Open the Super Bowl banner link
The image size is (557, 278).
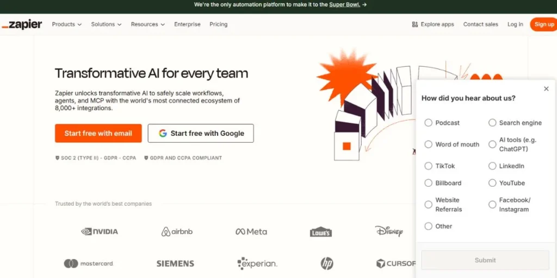[x=344, y=4]
